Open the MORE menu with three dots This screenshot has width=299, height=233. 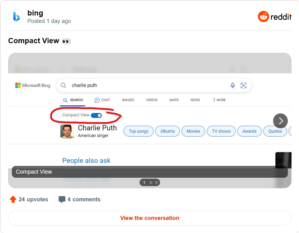click(x=220, y=100)
